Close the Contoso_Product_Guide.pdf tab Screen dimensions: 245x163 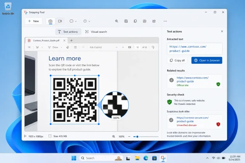(64, 41)
